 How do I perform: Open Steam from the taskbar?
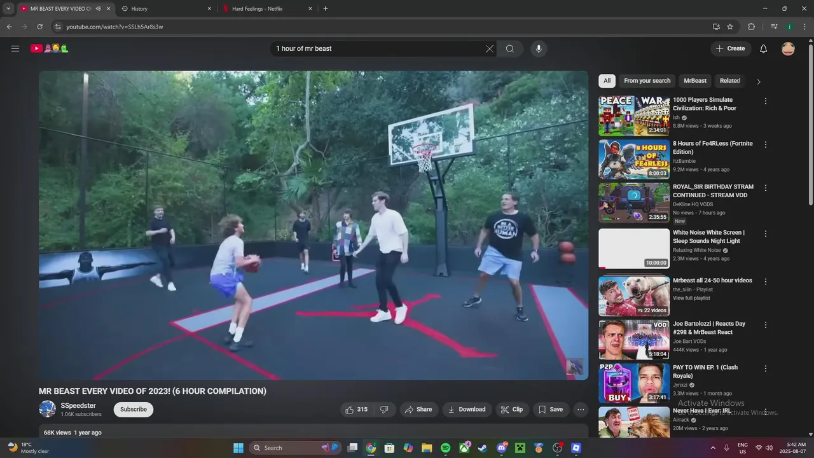point(483,448)
